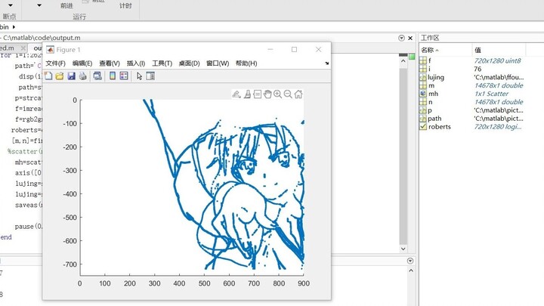The height and width of the screenshot is (306, 544).
Task: Open the 插入(I) menu in Figure 1
Action: pos(136,63)
